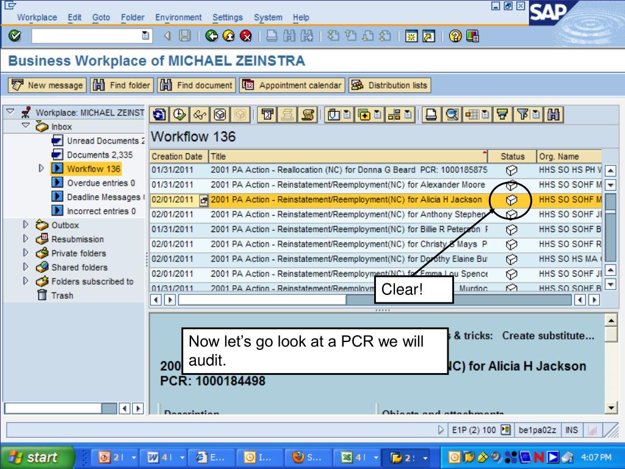
Task: Collapse the Inbox folder node
Action: [26, 126]
